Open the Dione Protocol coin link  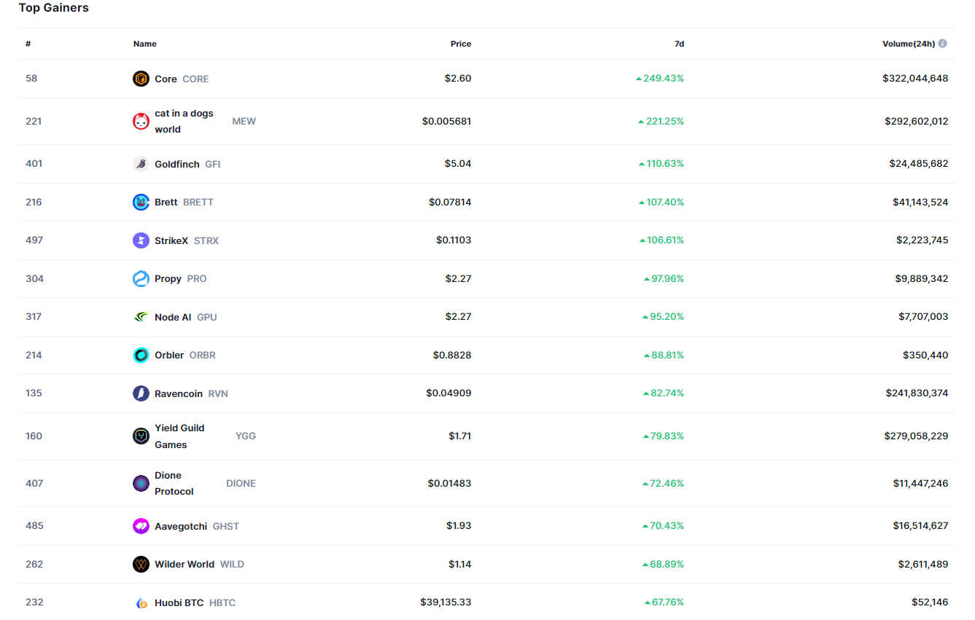click(174, 483)
